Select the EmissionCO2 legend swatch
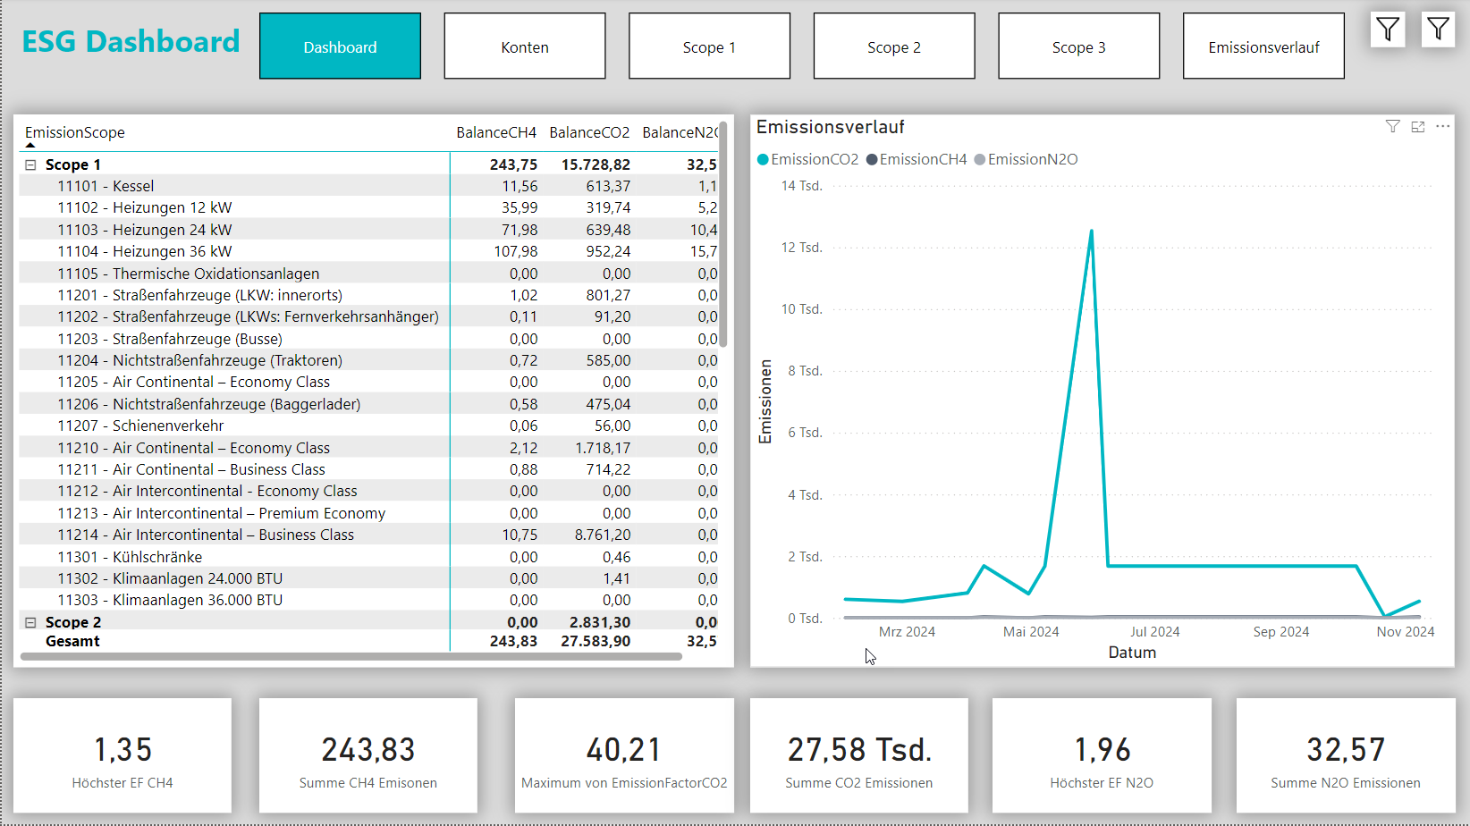 [763, 160]
